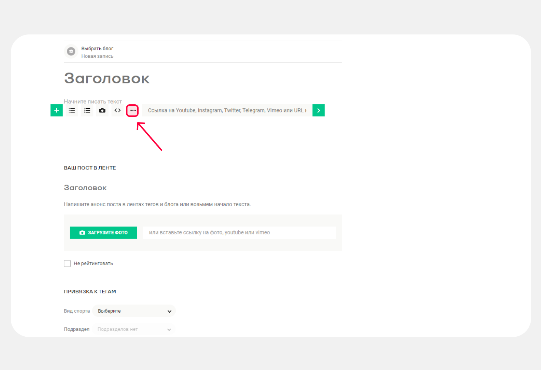Click the green plus add-block button
Viewport: 541px width, 370px height.
click(56, 110)
